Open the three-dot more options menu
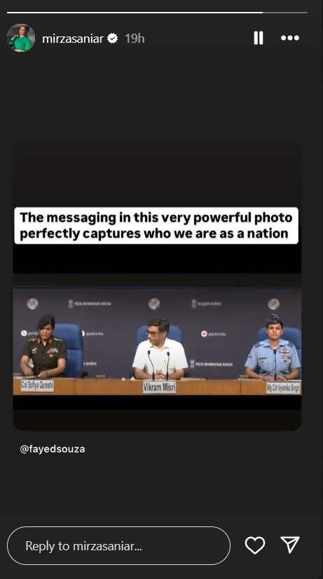This screenshot has height=579, width=323. coord(290,38)
